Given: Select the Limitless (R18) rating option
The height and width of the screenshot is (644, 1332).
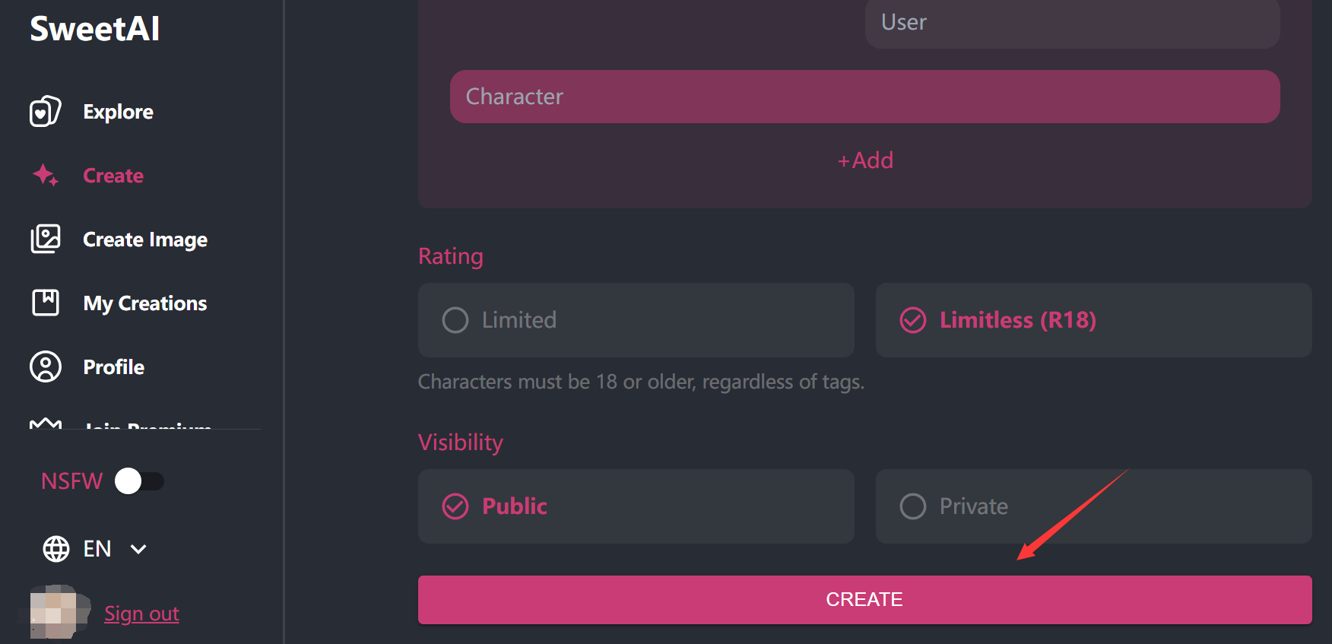Looking at the screenshot, I should click(1094, 320).
